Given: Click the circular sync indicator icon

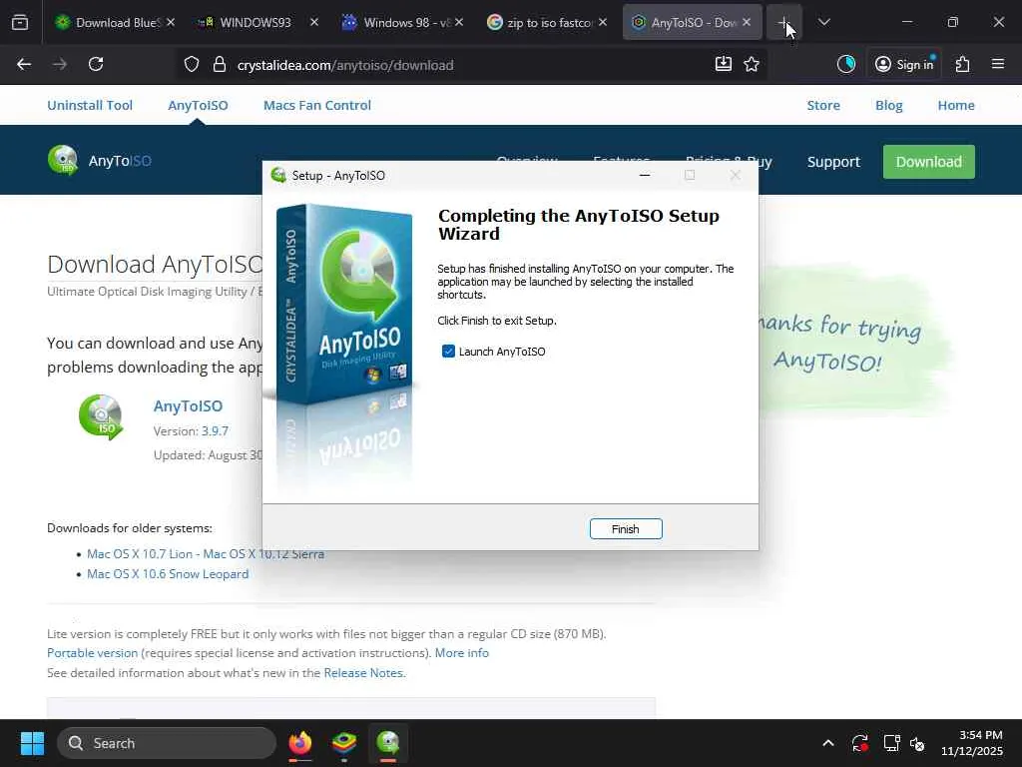Looking at the screenshot, I should click(x=846, y=64).
